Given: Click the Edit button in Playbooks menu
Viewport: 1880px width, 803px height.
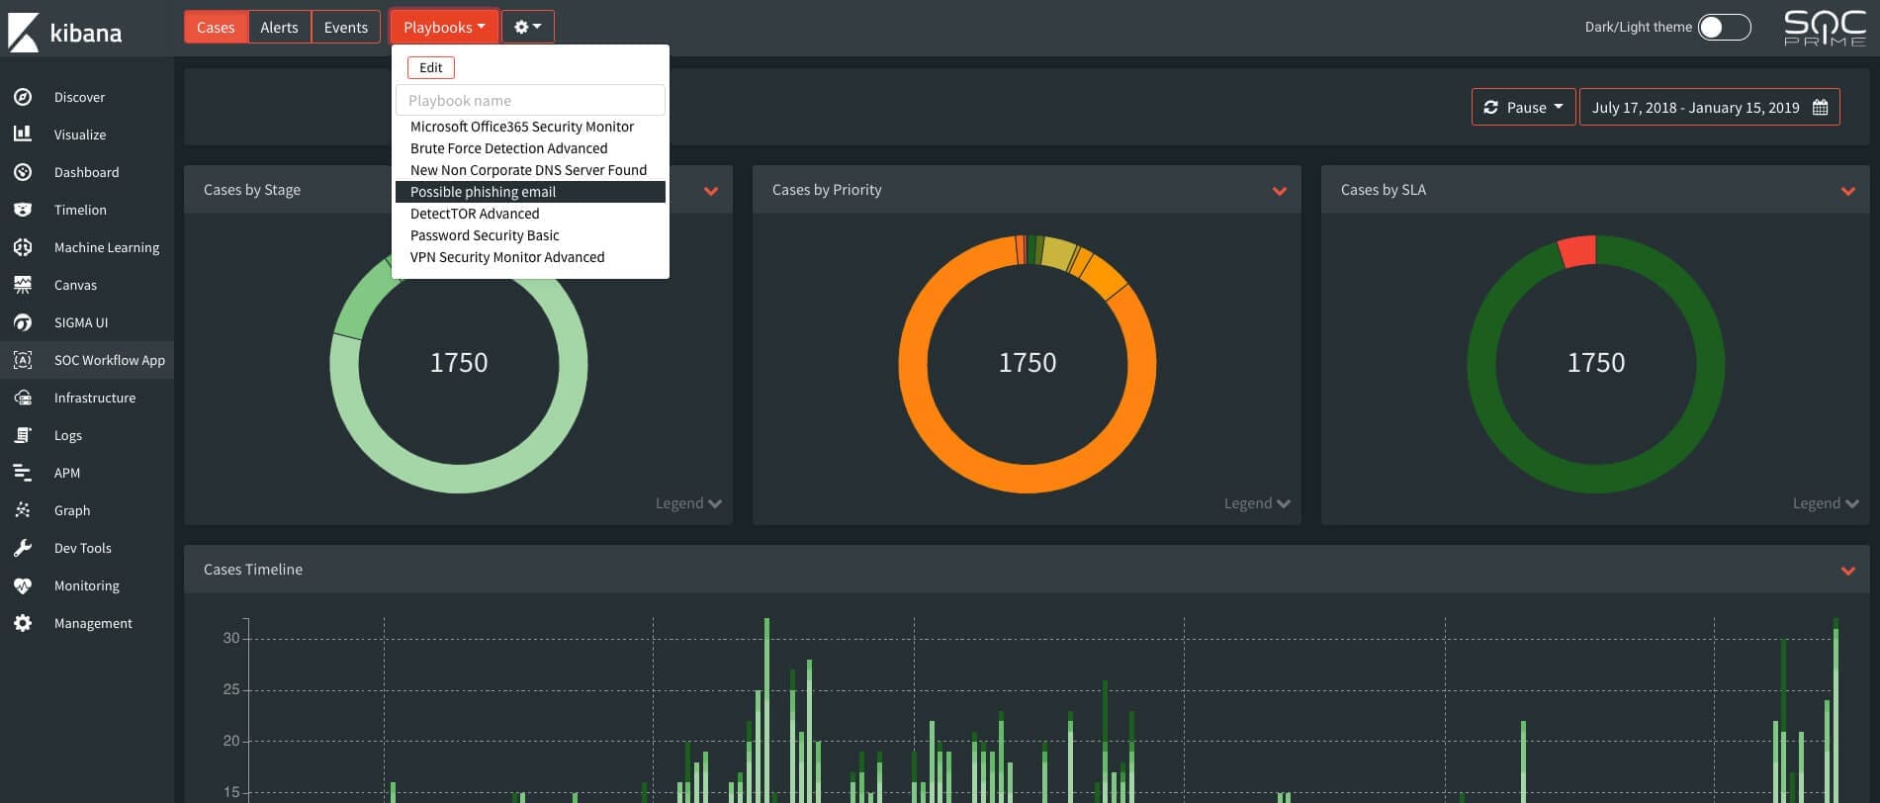Looking at the screenshot, I should 430,67.
